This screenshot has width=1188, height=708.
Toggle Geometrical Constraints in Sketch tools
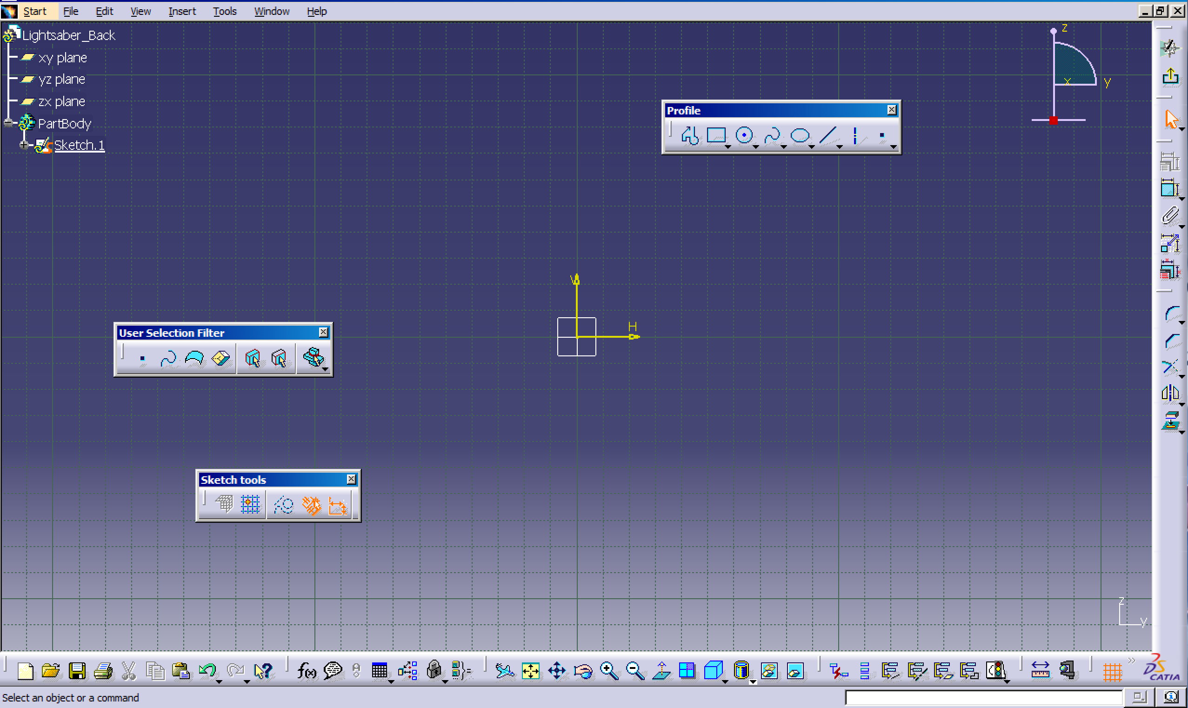311,504
